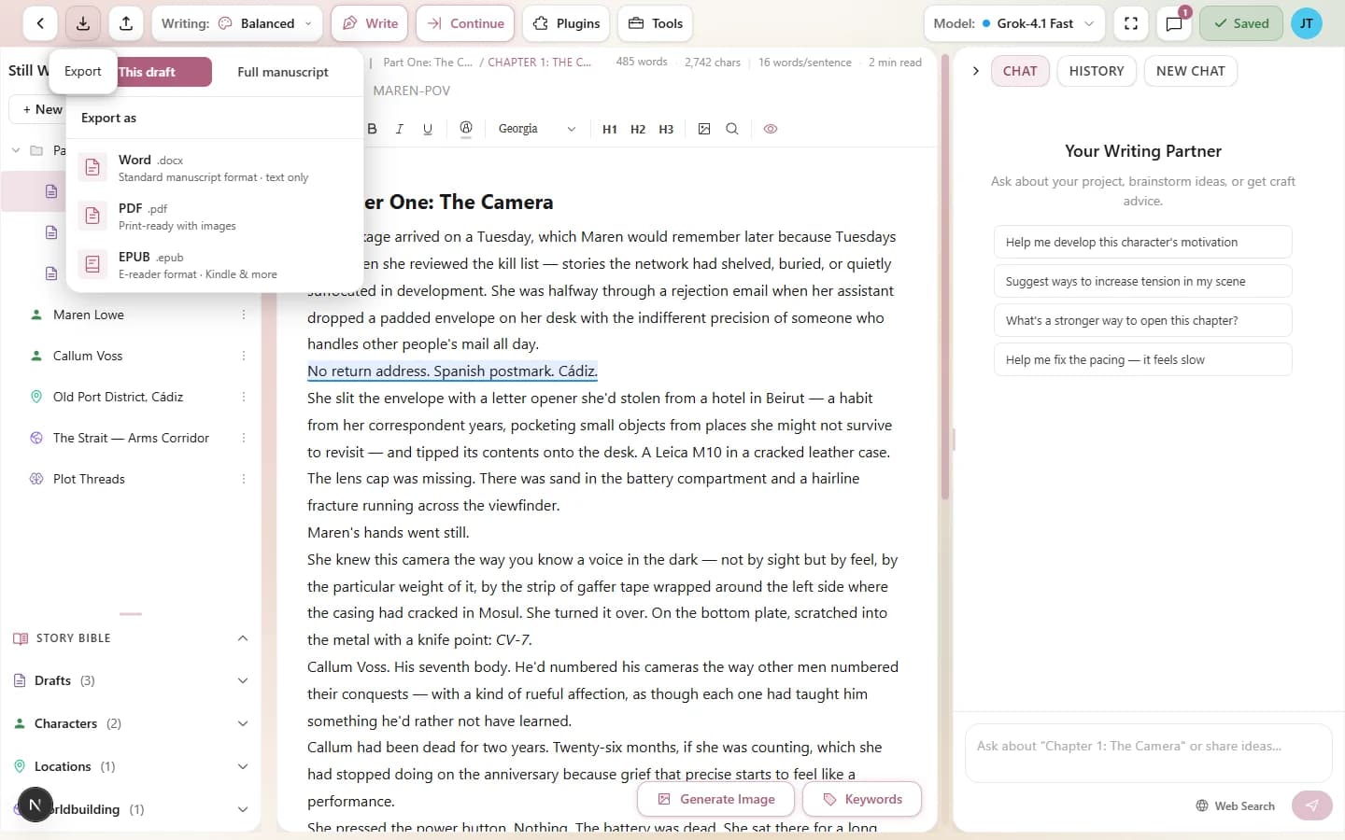Open the insert image icon in editor toolbar
The height and width of the screenshot is (840, 1345).
pyautogui.click(x=705, y=129)
